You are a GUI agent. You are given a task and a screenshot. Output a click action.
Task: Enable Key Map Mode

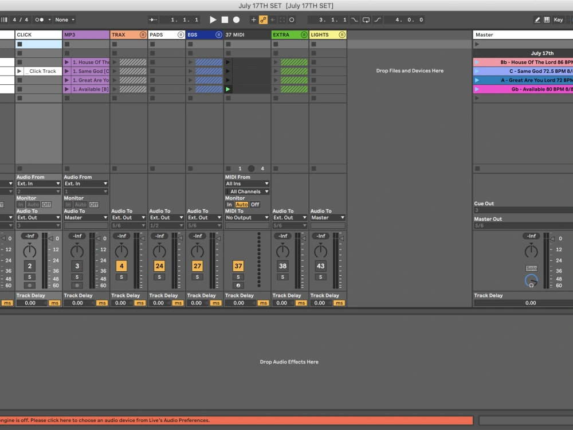pyautogui.click(x=558, y=19)
